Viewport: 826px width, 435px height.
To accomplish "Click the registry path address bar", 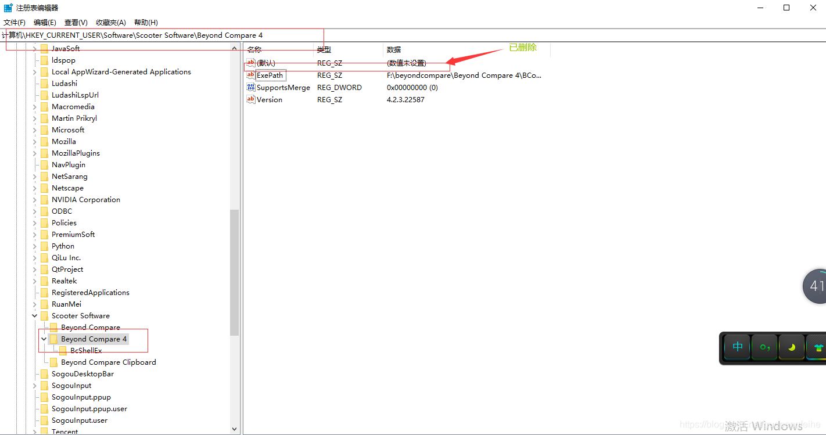I will pos(413,35).
